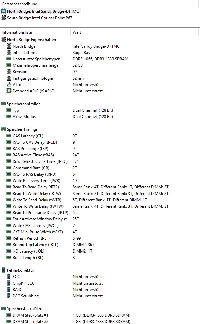Viewport: 200px width, 324px height.
Task: Click icon next to Command Rate (CR)
Action: tap(9, 168)
